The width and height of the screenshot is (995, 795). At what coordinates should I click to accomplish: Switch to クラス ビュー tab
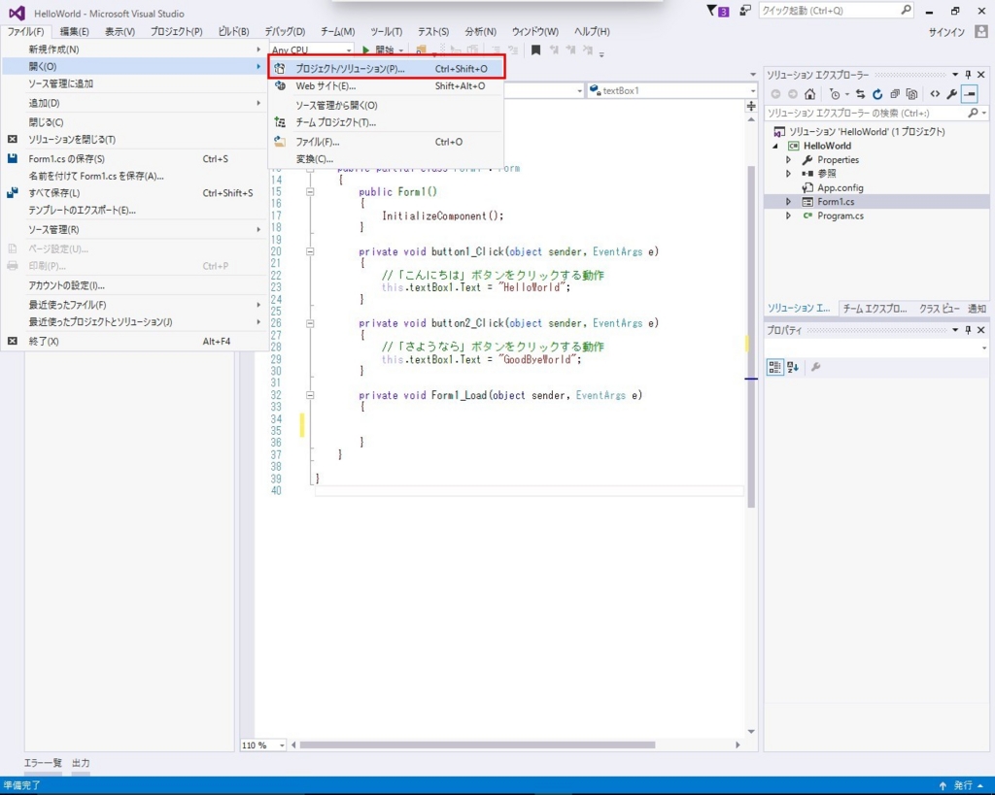coord(940,309)
